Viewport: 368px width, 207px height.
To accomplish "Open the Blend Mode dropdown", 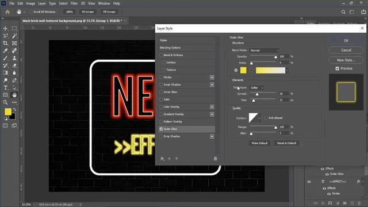I will coord(264,51).
